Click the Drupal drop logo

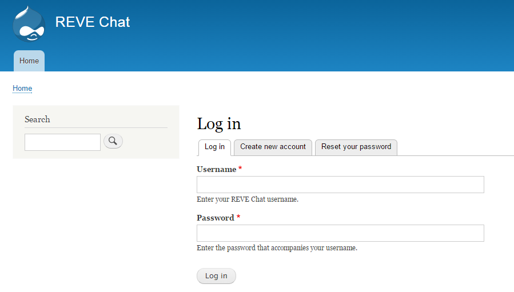tap(29, 24)
